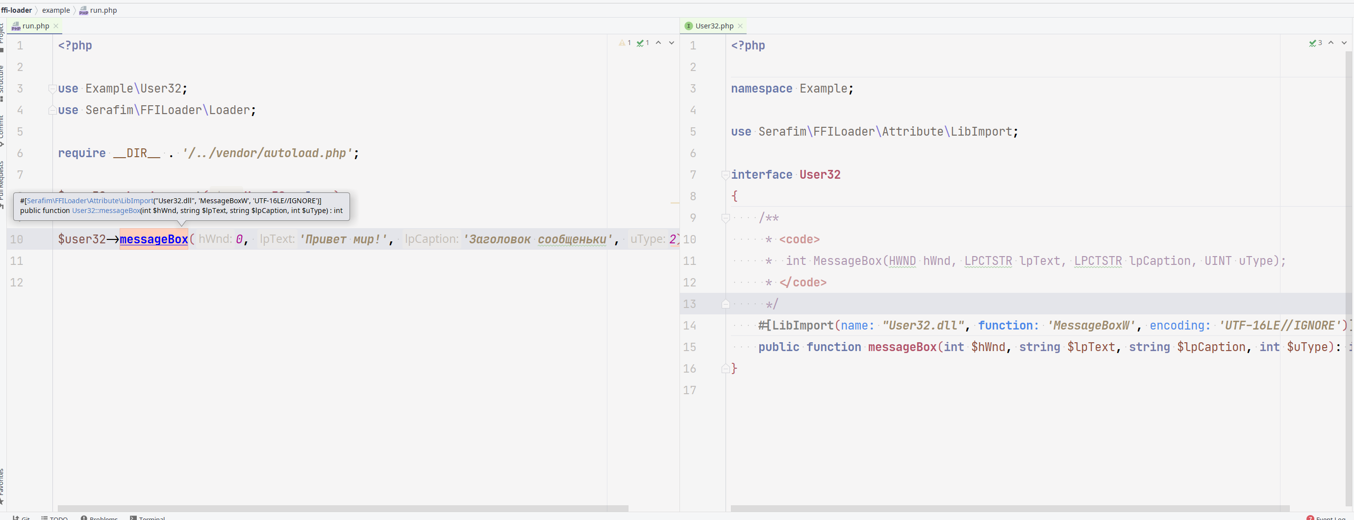Click the warning indicator in run.php
Image resolution: width=1354 pixels, height=520 pixels.
click(x=625, y=43)
